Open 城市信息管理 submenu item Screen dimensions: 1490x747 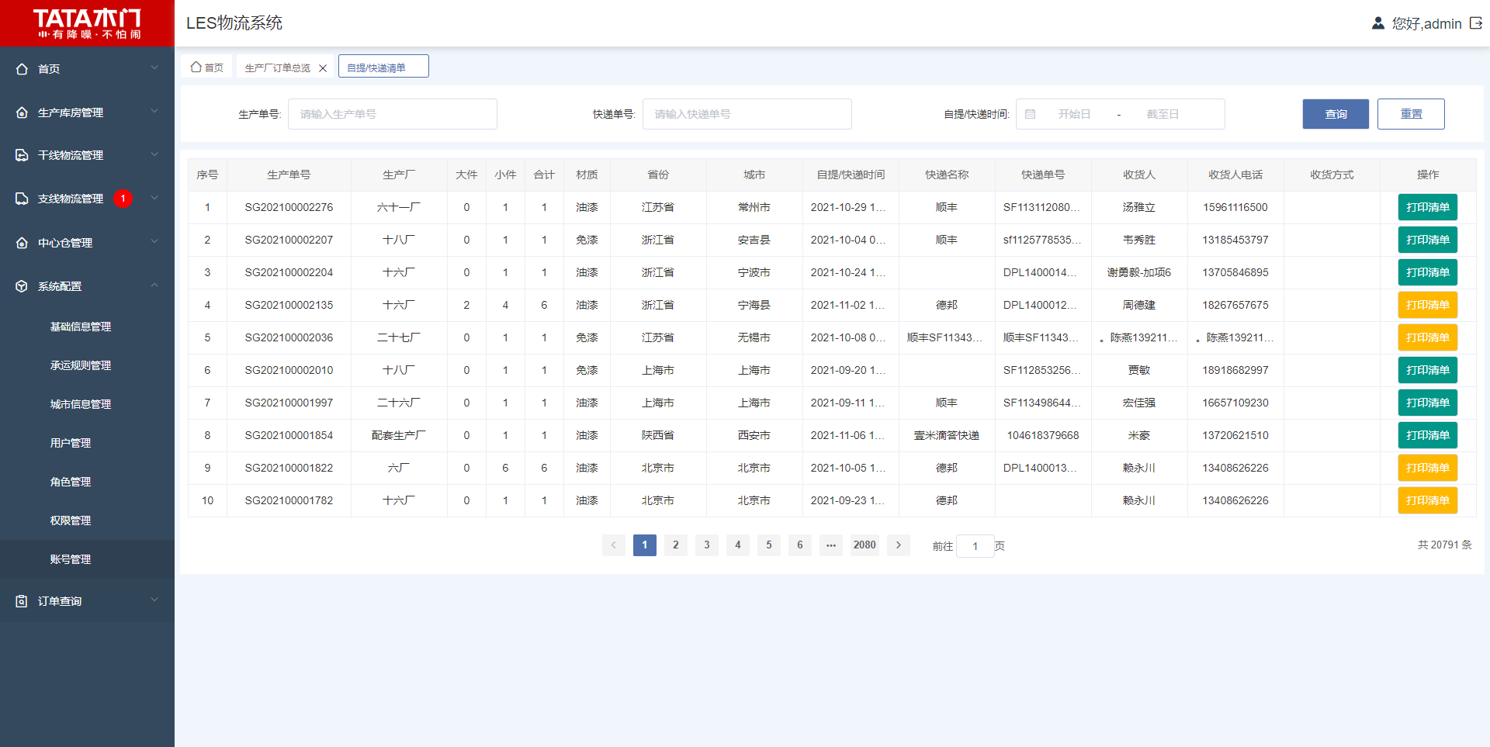(x=87, y=404)
